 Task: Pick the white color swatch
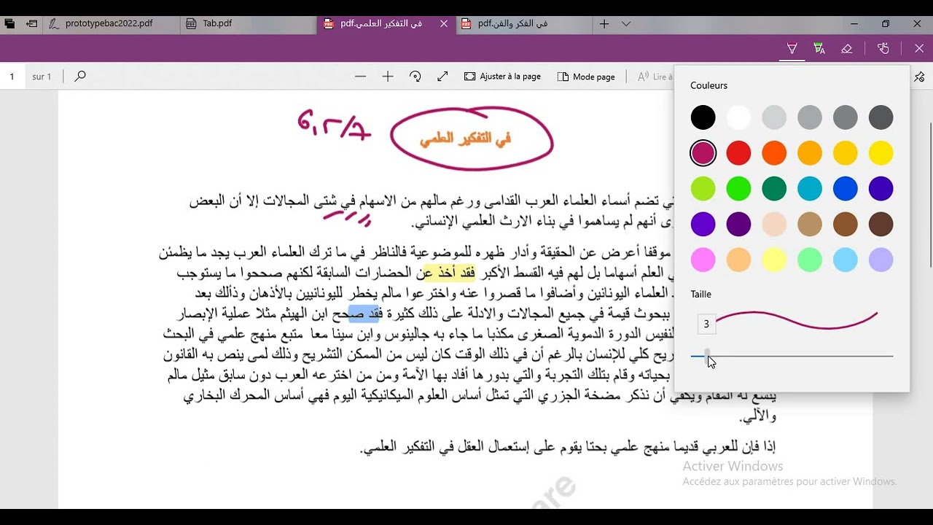[x=738, y=117]
